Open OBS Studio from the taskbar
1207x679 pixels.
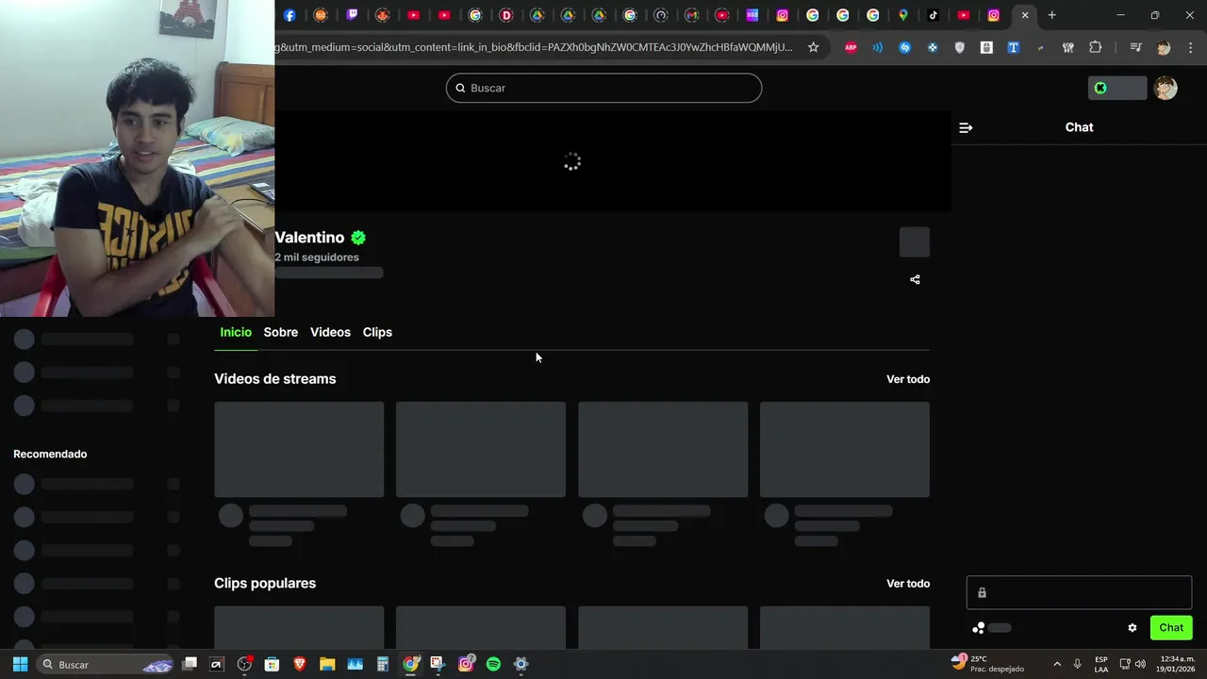click(x=244, y=664)
